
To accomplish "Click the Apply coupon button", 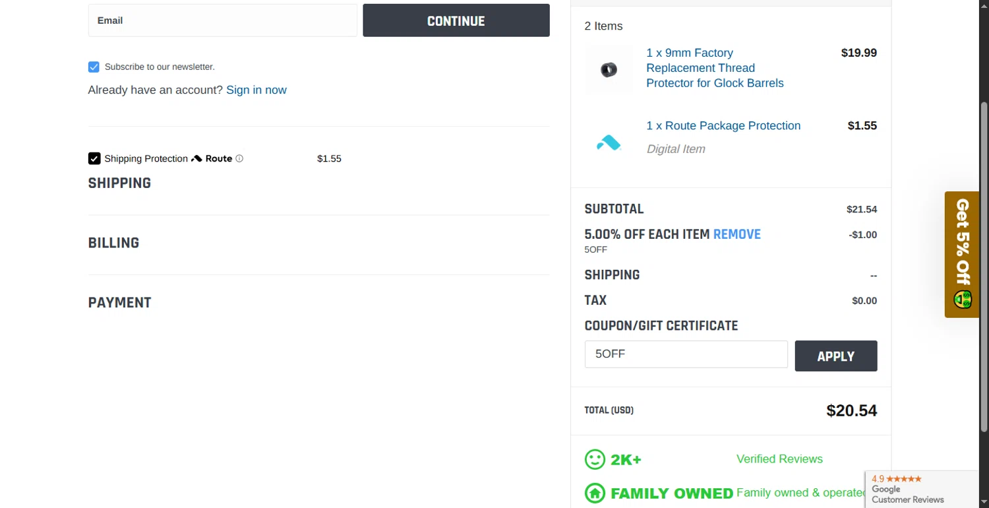I will pos(835,356).
